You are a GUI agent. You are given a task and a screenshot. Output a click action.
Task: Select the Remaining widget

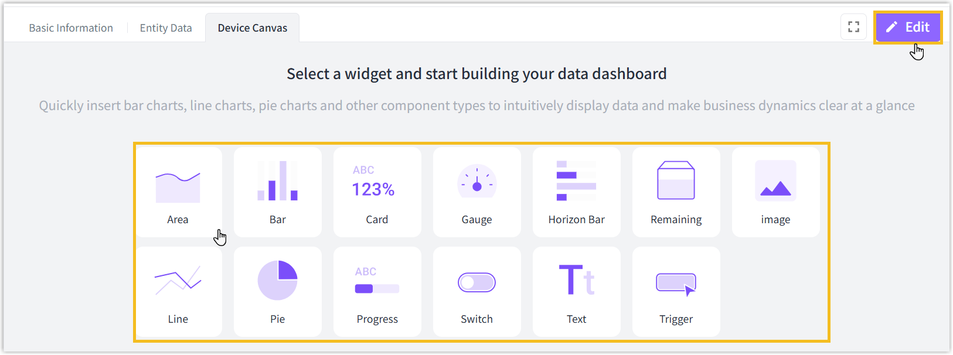(x=676, y=192)
